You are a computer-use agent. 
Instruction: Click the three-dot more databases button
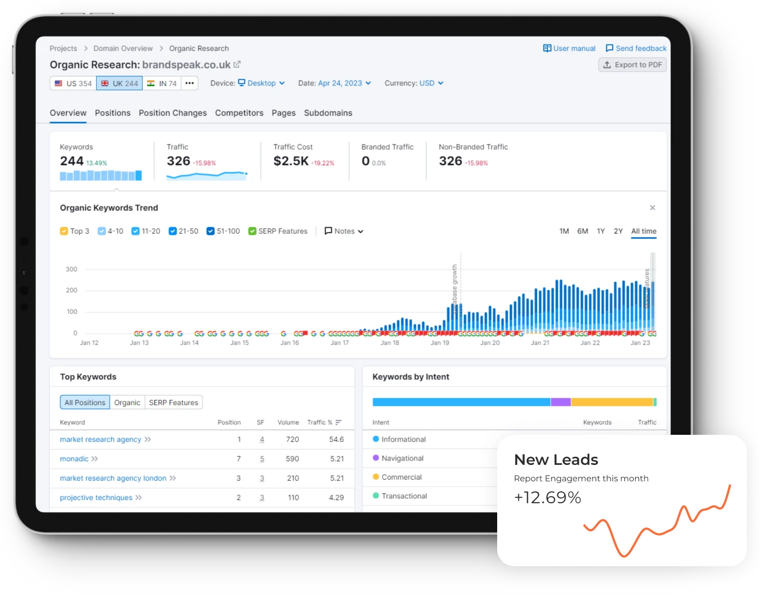point(189,83)
